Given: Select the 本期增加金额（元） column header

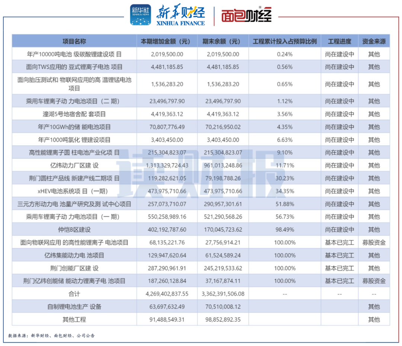Looking at the screenshot, I should point(167,41).
